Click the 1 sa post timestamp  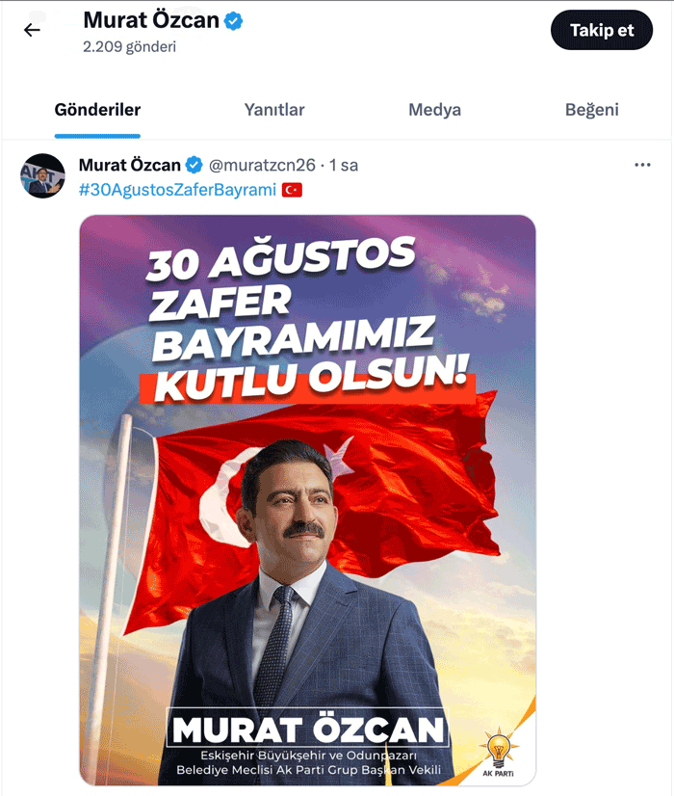point(344,165)
